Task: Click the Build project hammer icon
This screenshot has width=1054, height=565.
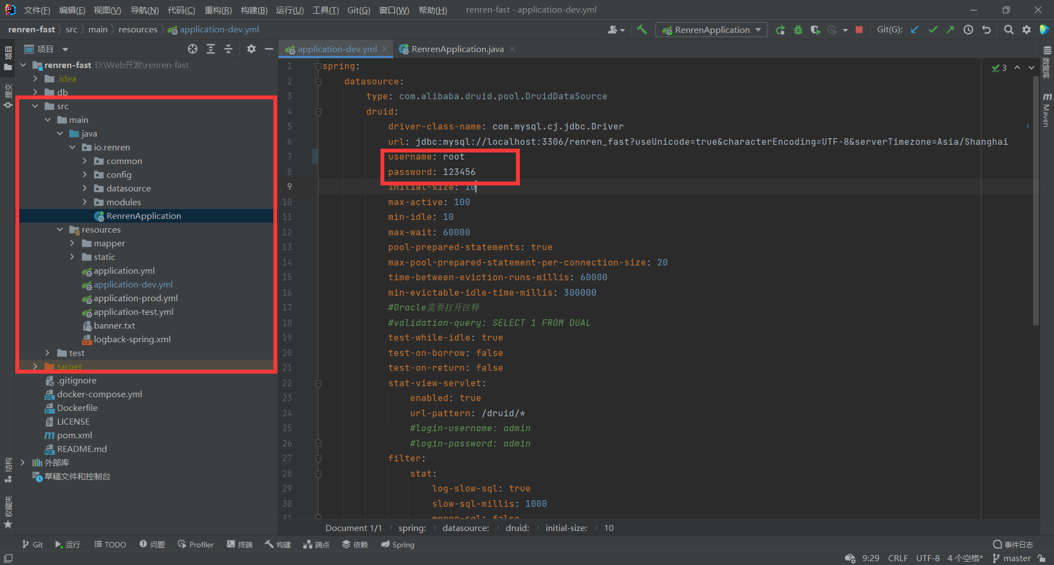Action: coord(642,30)
